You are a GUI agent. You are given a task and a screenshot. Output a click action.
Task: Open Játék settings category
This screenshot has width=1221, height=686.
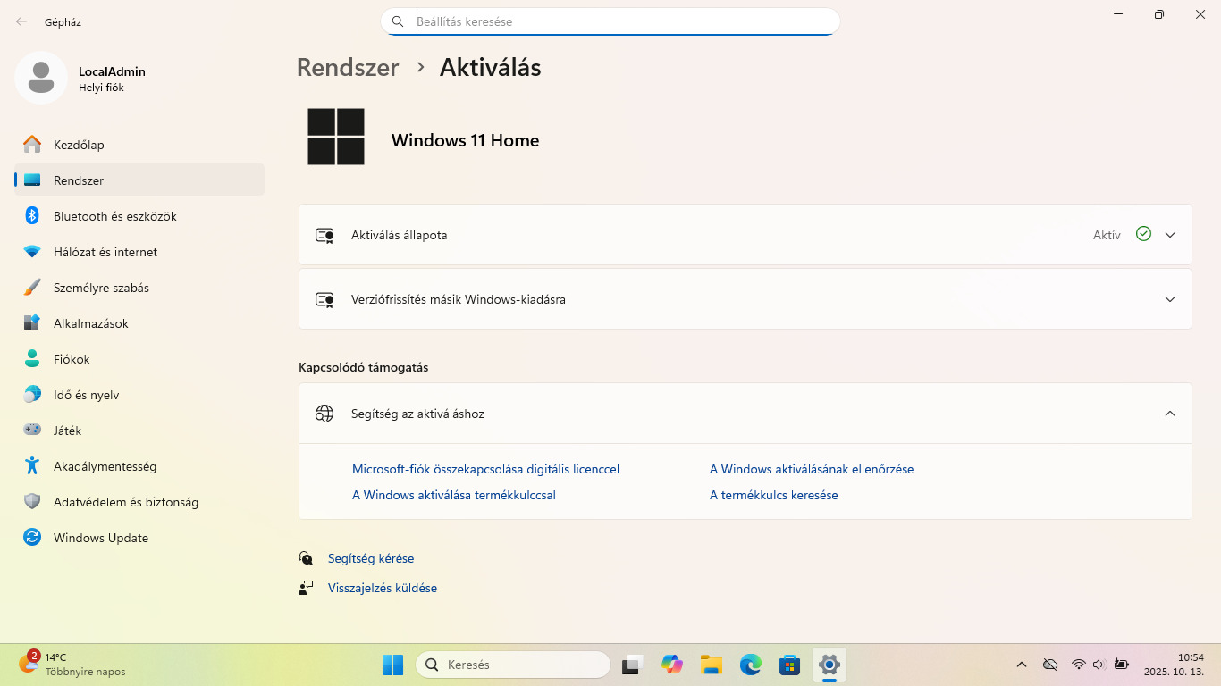pyautogui.click(x=139, y=431)
